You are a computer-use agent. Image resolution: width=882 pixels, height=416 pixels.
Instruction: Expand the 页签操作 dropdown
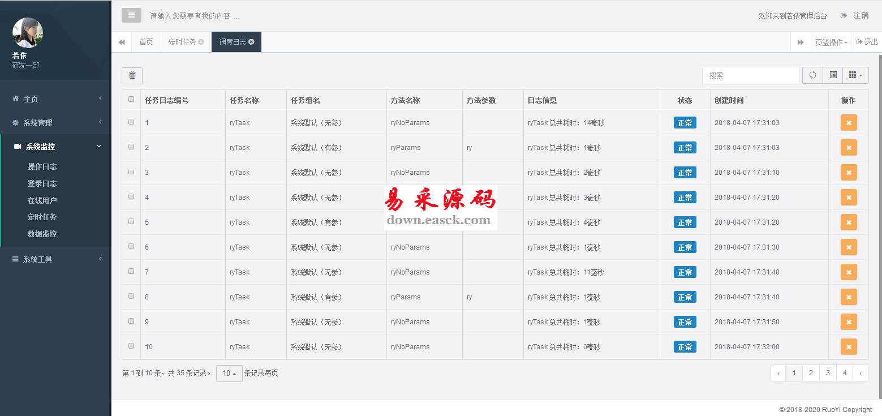click(831, 42)
